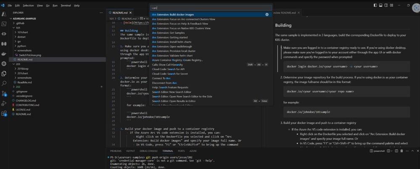Select Arc Extension: Install helm charts
The height and width of the screenshot is (169, 420).
[211, 42]
